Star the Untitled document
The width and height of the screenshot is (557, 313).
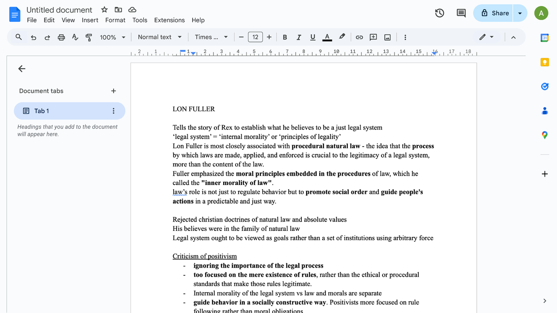(104, 10)
